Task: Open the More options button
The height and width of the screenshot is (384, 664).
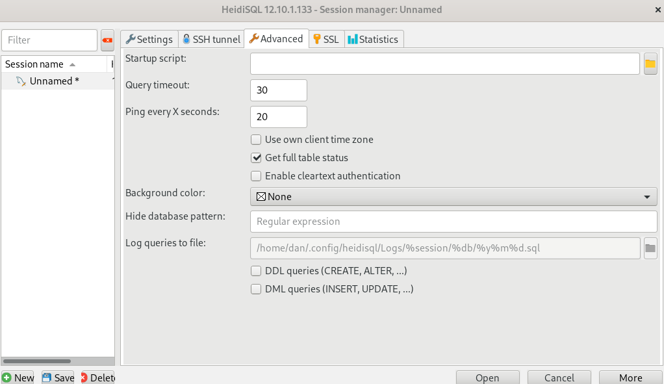Action: point(631,378)
